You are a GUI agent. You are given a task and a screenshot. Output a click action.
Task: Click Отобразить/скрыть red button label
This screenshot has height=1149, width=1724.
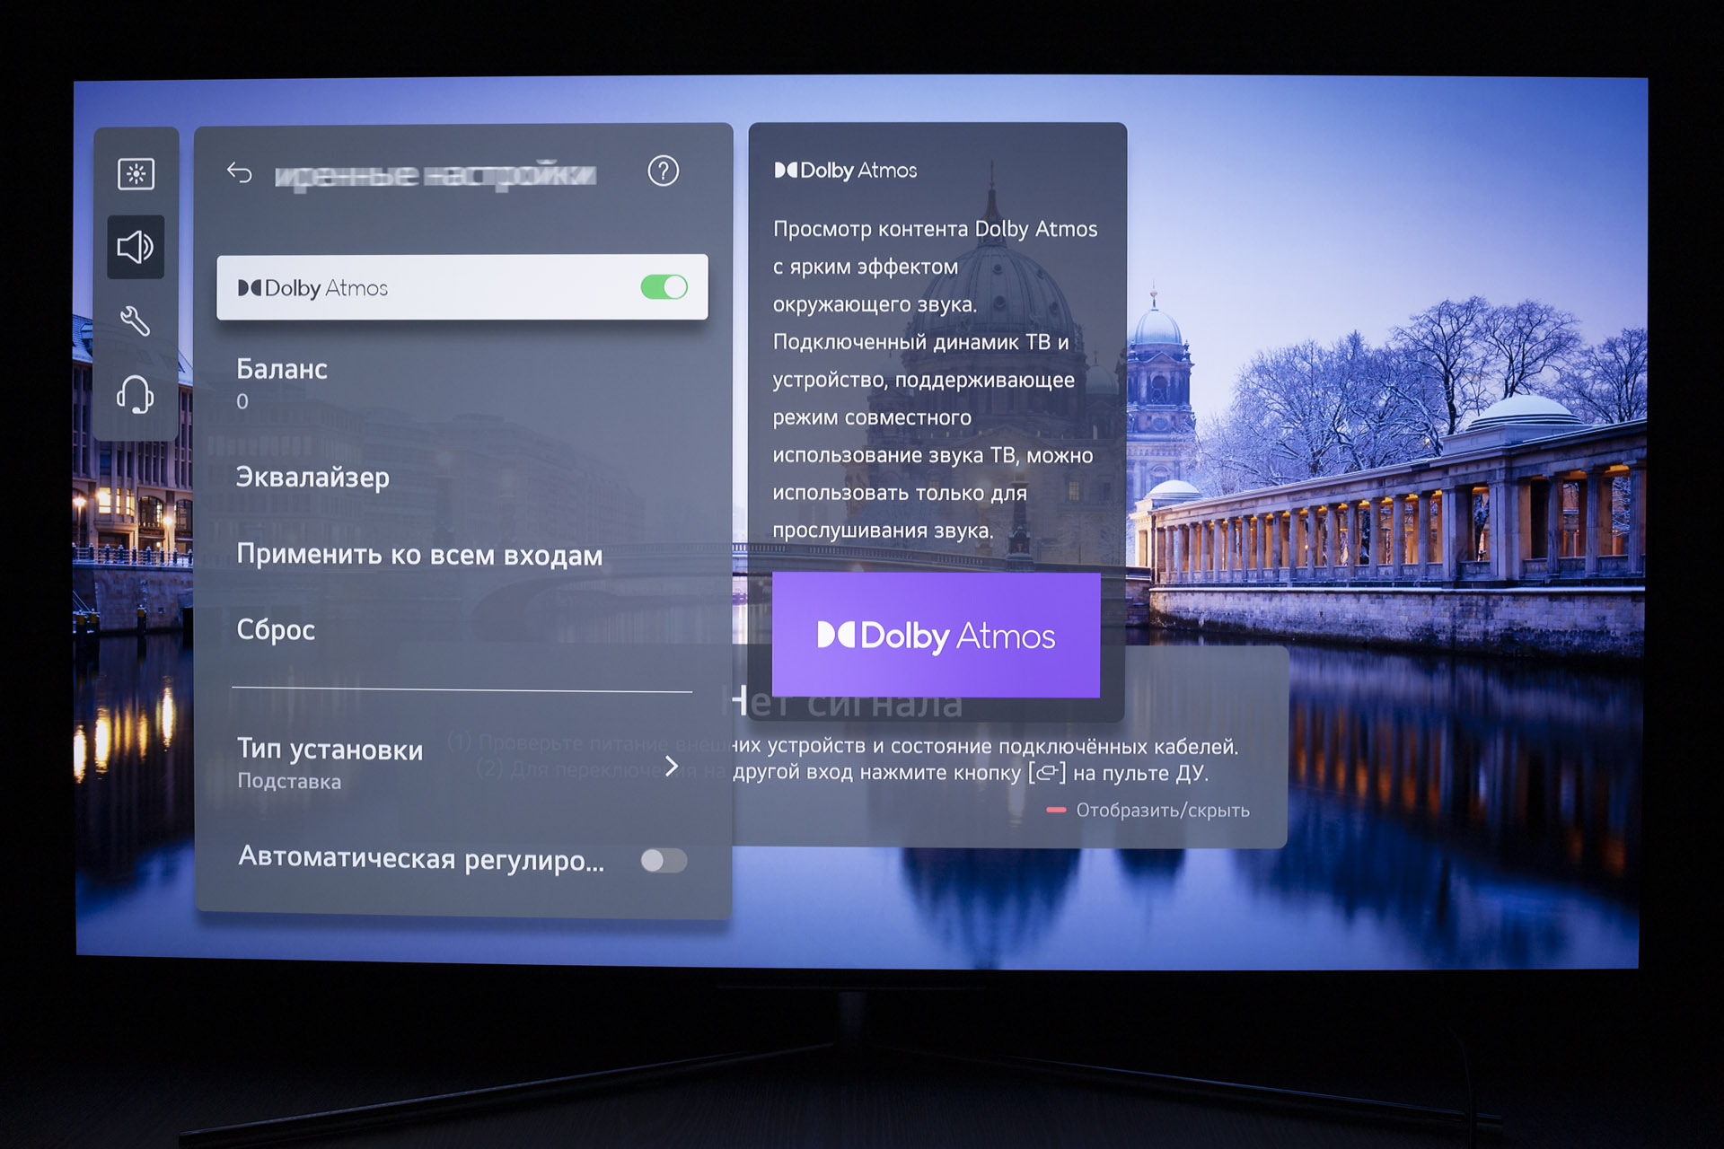pyautogui.click(x=1162, y=811)
